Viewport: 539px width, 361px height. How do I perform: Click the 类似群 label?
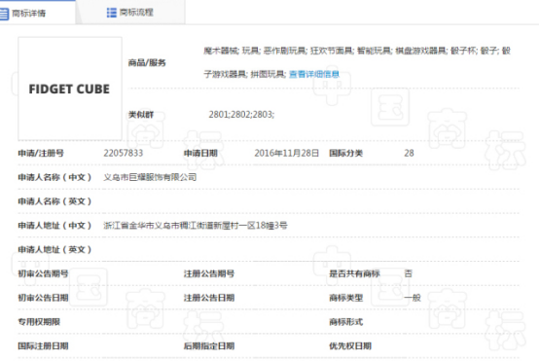(141, 115)
